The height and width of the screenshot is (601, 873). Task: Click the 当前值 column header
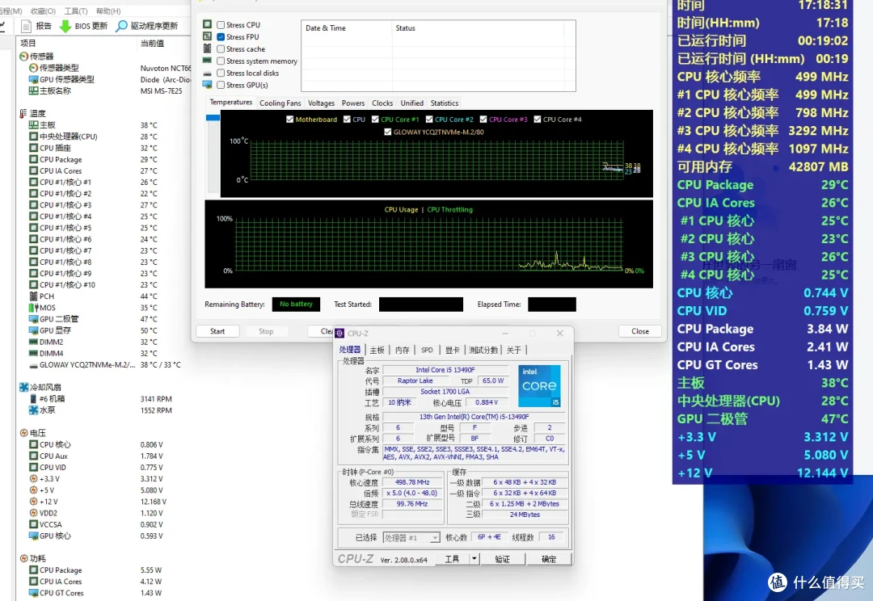[163, 43]
